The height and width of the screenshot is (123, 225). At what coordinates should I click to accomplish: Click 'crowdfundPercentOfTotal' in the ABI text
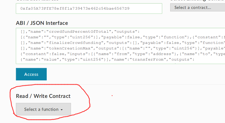(x=80, y=32)
